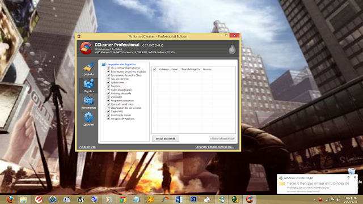Open network status tray icon
This screenshot has height=204, width=363.
(x=327, y=199)
